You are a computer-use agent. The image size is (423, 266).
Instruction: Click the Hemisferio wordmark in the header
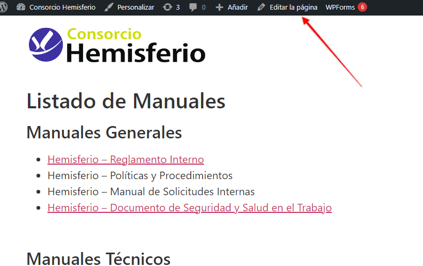point(136,53)
